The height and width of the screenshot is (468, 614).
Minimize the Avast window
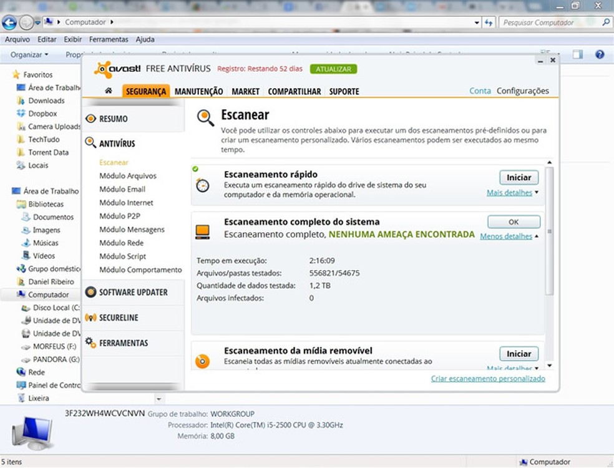[x=540, y=61]
